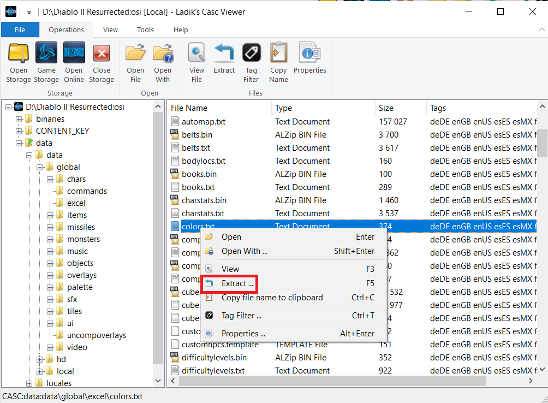Screen dimensions: 548x403
Task: Choose Properties from the context menu
Action: click(x=294, y=334)
